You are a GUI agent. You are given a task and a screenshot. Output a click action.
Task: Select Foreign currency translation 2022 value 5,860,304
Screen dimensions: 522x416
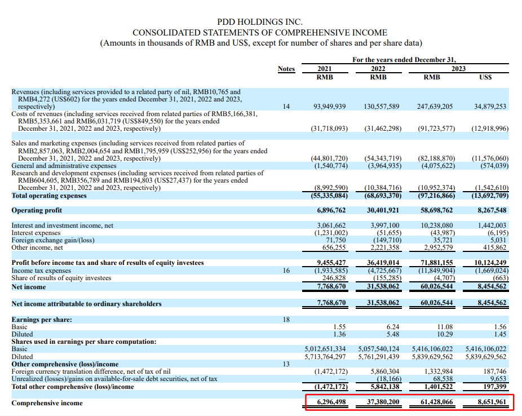[385, 371]
